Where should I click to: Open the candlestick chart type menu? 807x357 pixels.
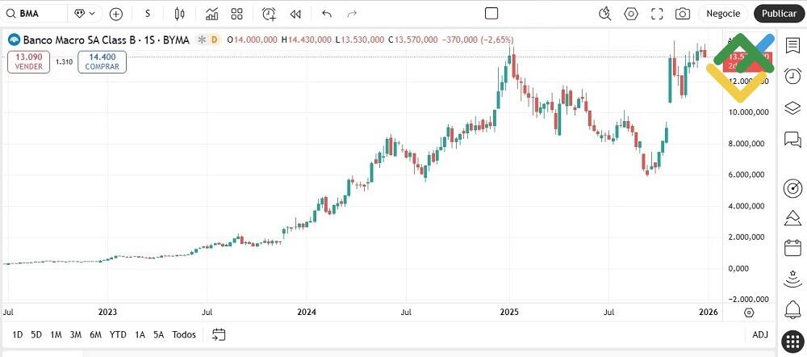180,14
